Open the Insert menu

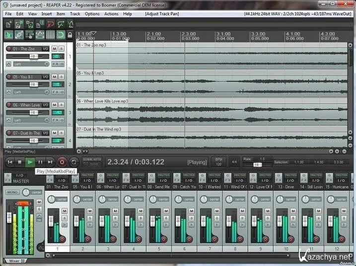[47, 14]
